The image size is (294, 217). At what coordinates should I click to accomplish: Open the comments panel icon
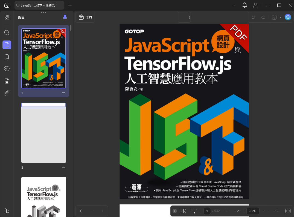(x=7, y=69)
